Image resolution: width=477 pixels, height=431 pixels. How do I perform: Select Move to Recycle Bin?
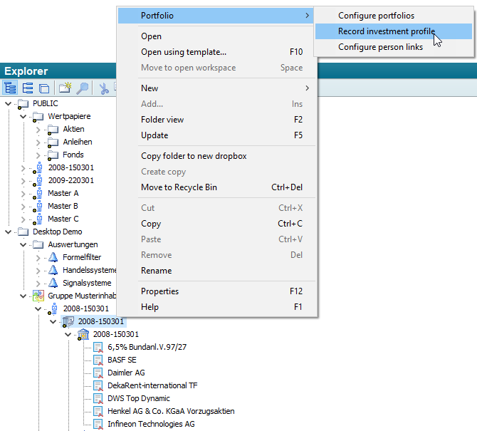[x=179, y=187]
